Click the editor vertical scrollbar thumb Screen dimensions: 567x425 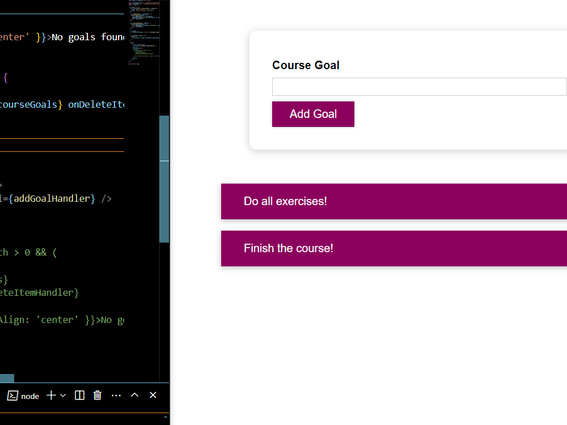(x=164, y=179)
